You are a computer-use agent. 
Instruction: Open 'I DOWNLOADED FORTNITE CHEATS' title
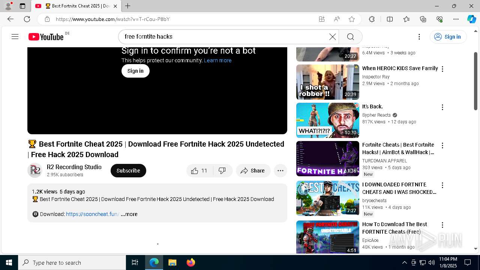click(x=399, y=188)
